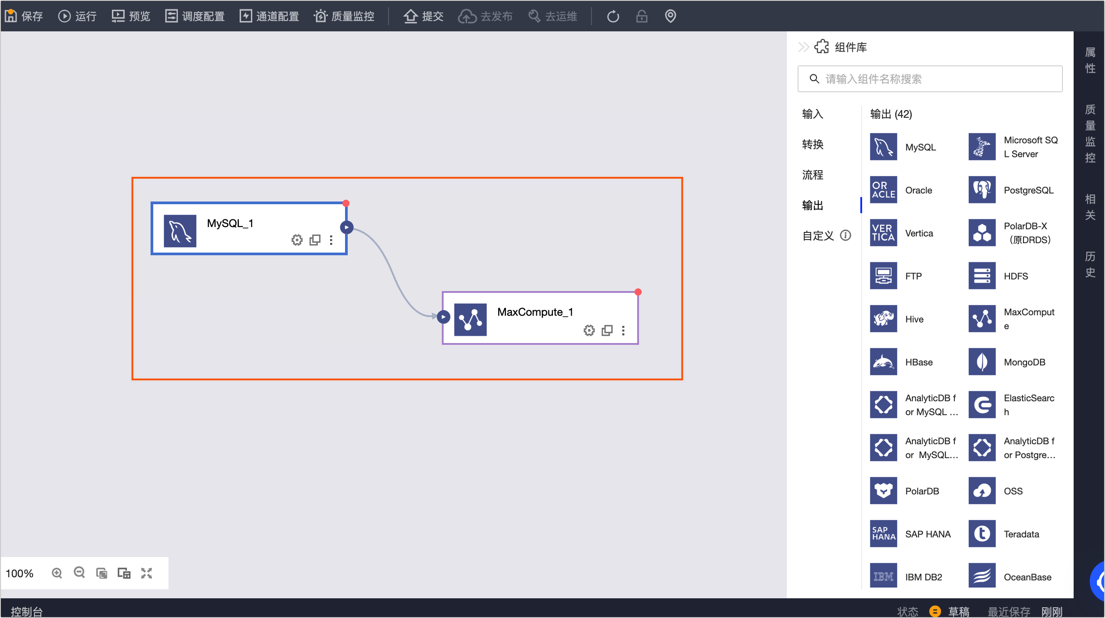Select ElasticSearch output component
The width and height of the screenshot is (1105, 618).
[1012, 405]
